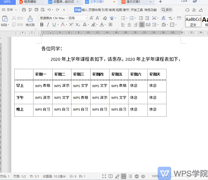Undo the last action
The width and height of the screenshot is (208, 180).
[x=49, y=10]
